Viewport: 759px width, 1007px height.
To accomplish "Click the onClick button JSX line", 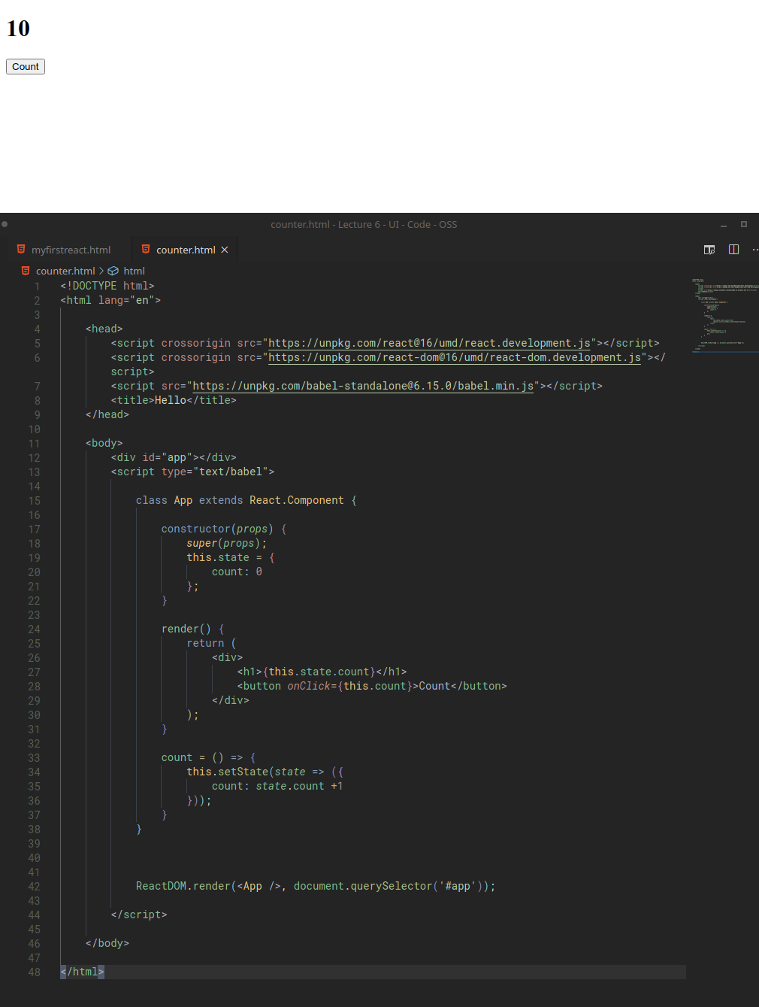I will coord(372,686).
